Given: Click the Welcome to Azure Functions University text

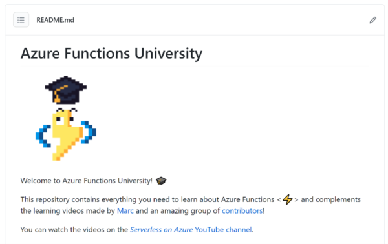Looking at the screenshot, I should click(x=87, y=181).
